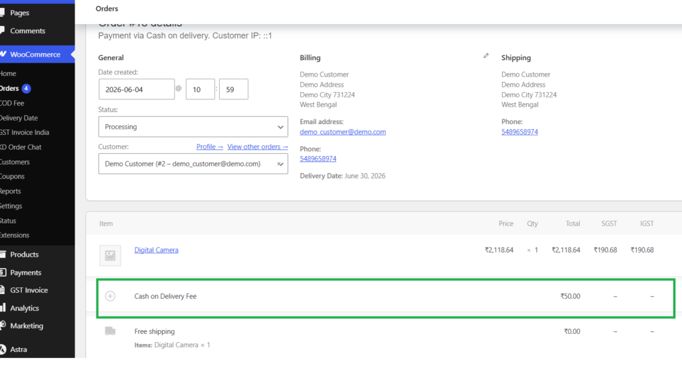Open the COD Fee submenu item
Image resolution: width=682 pixels, height=370 pixels.
point(12,103)
